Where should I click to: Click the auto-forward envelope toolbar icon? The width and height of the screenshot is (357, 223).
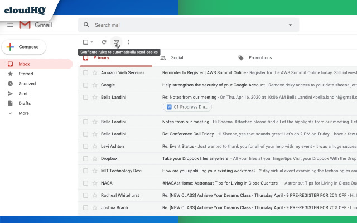click(116, 42)
